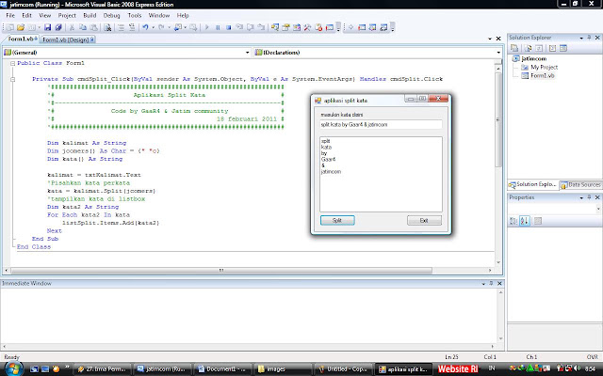Screen dimensions: 603x376
Task: Stop debugging with the square icon
Action: pyautogui.click(x=228, y=27)
